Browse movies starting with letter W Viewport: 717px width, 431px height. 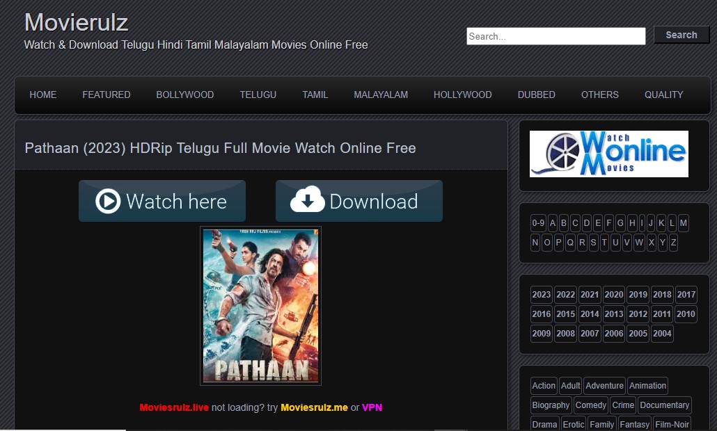tap(639, 243)
